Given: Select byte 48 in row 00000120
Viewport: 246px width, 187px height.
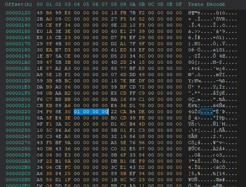Looking at the screenshot, I should point(40,13).
